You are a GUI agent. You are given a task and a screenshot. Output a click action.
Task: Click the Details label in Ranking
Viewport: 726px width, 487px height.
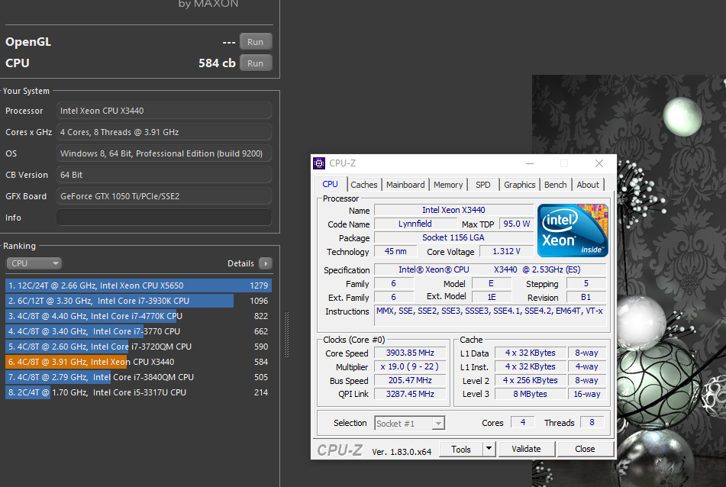point(240,263)
